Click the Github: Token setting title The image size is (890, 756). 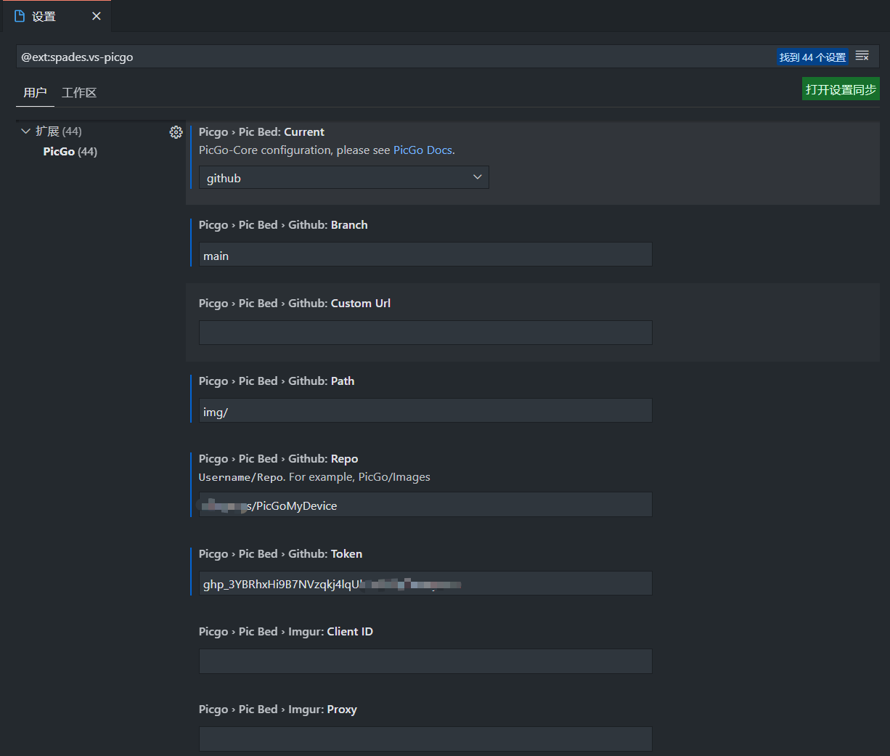click(x=280, y=554)
